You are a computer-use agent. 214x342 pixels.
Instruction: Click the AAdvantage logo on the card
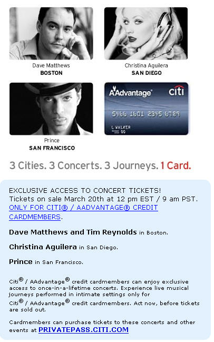(130, 92)
